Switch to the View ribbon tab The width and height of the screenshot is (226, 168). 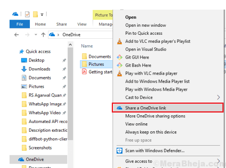coord(82,24)
